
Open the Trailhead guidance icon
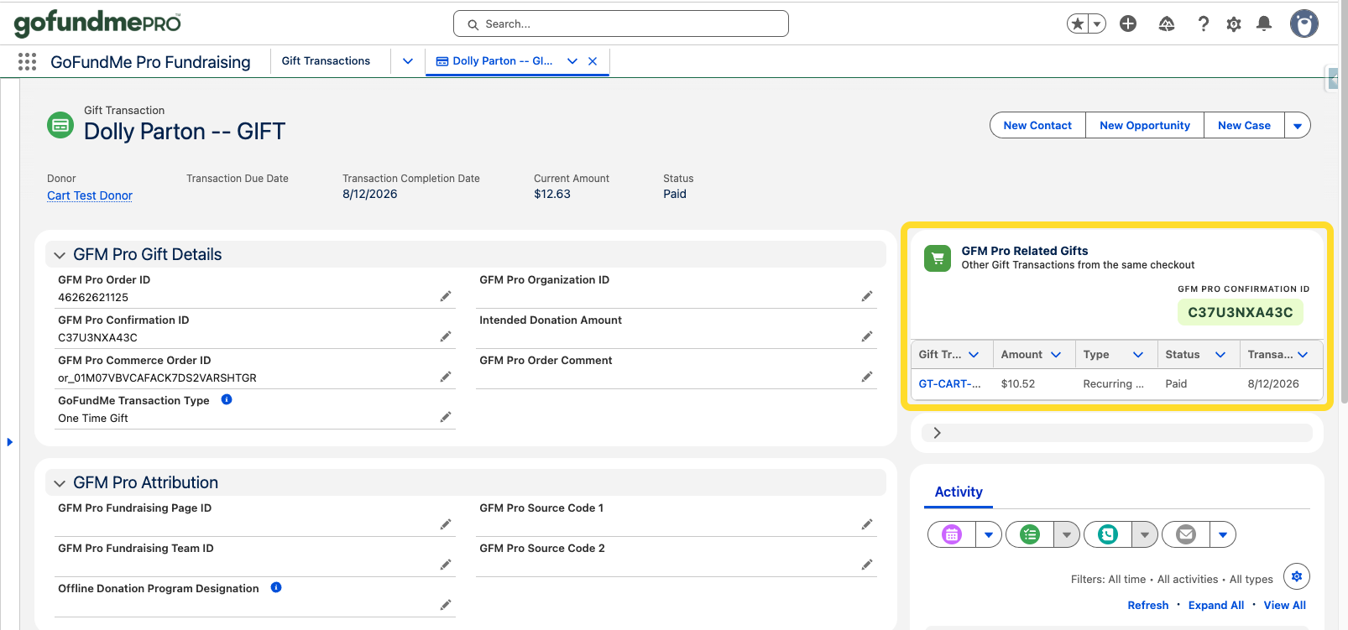(1167, 23)
